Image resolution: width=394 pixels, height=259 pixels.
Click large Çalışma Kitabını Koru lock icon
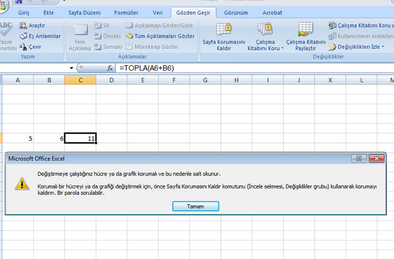(x=265, y=29)
